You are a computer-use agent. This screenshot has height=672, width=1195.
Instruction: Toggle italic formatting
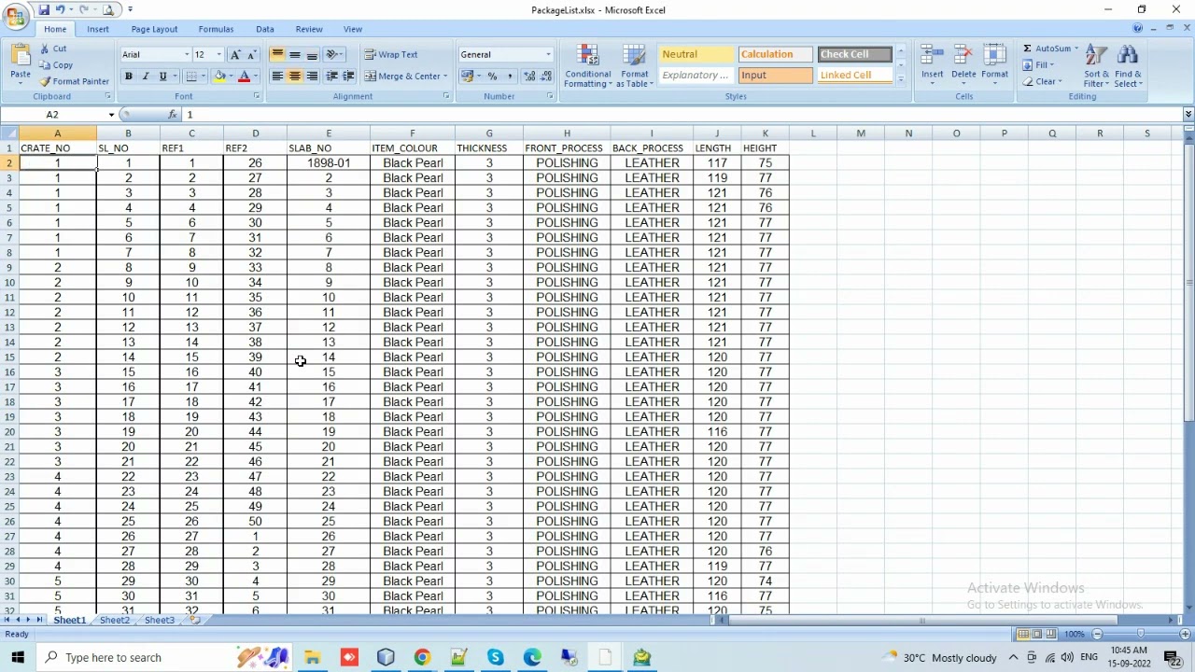(x=145, y=77)
